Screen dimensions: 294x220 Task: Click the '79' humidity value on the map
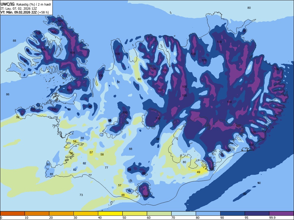[54, 126]
